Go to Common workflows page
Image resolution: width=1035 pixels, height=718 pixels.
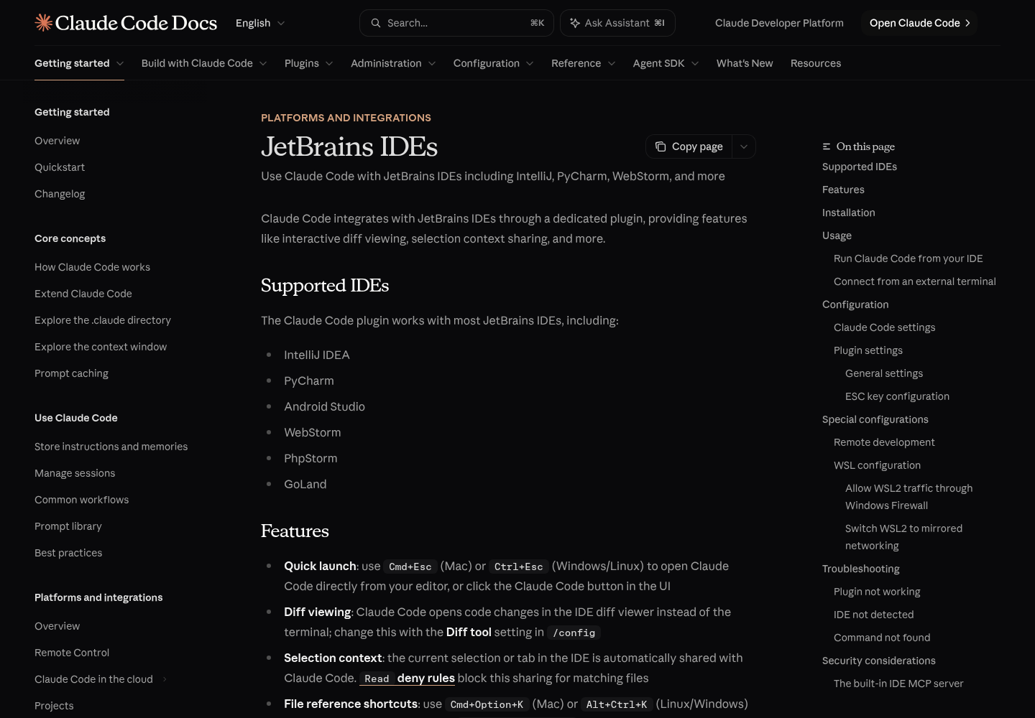[x=81, y=500]
